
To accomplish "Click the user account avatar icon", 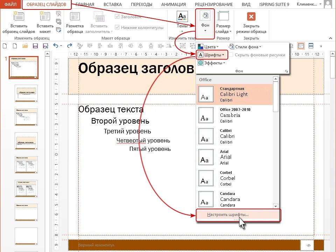I will click(x=328, y=4).
